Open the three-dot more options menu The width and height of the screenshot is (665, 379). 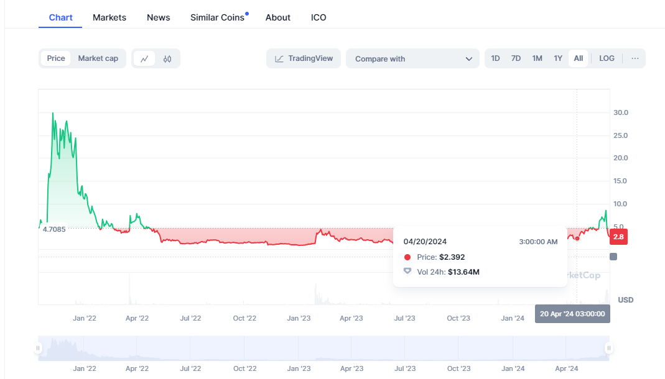pos(635,58)
